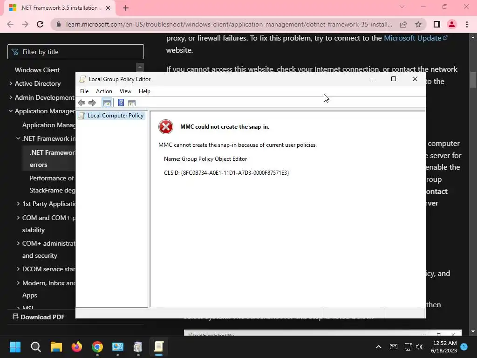Open Control Panel taskbar app

(118, 347)
